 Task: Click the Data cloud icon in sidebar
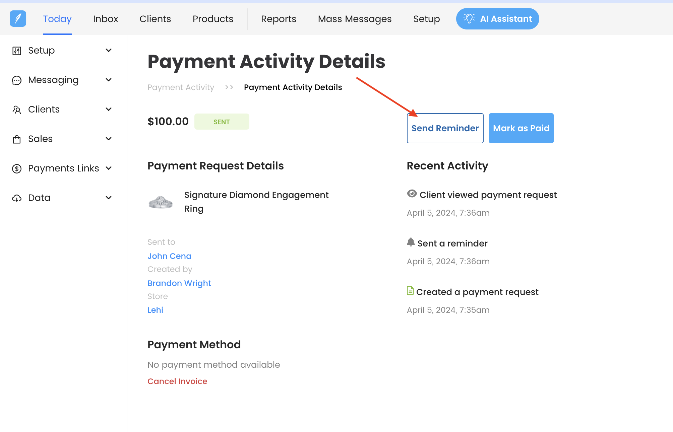tap(16, 198)
